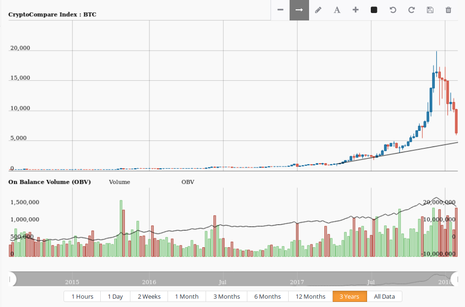465x307 pixels.
Task: Set time range to 6 Months
Action: [267, 296]
